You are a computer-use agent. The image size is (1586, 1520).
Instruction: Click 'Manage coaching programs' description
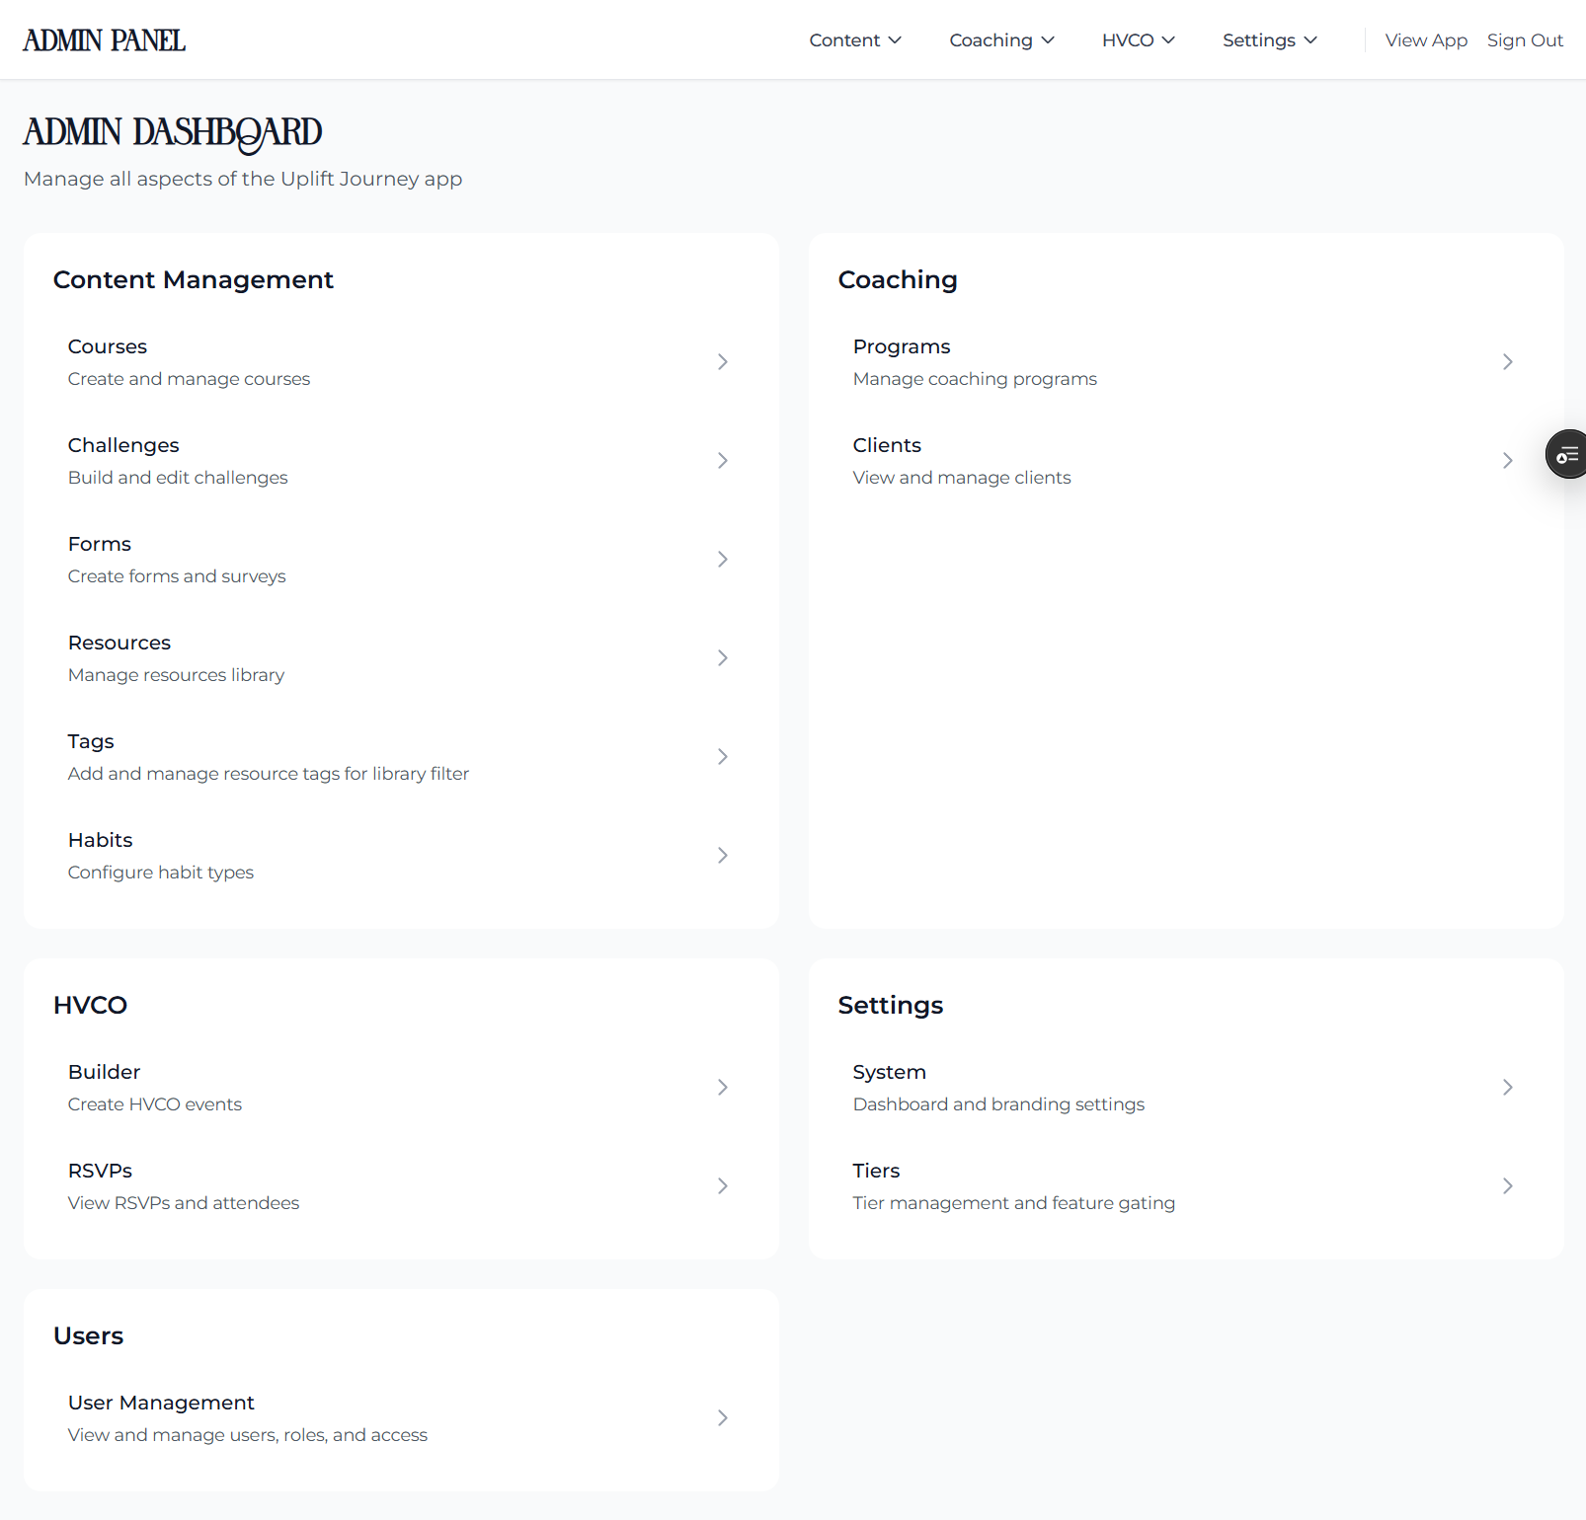point(975,379)
